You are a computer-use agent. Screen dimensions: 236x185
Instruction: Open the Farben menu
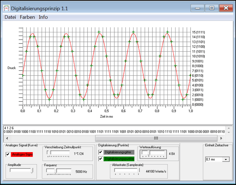tap(27, 17)
